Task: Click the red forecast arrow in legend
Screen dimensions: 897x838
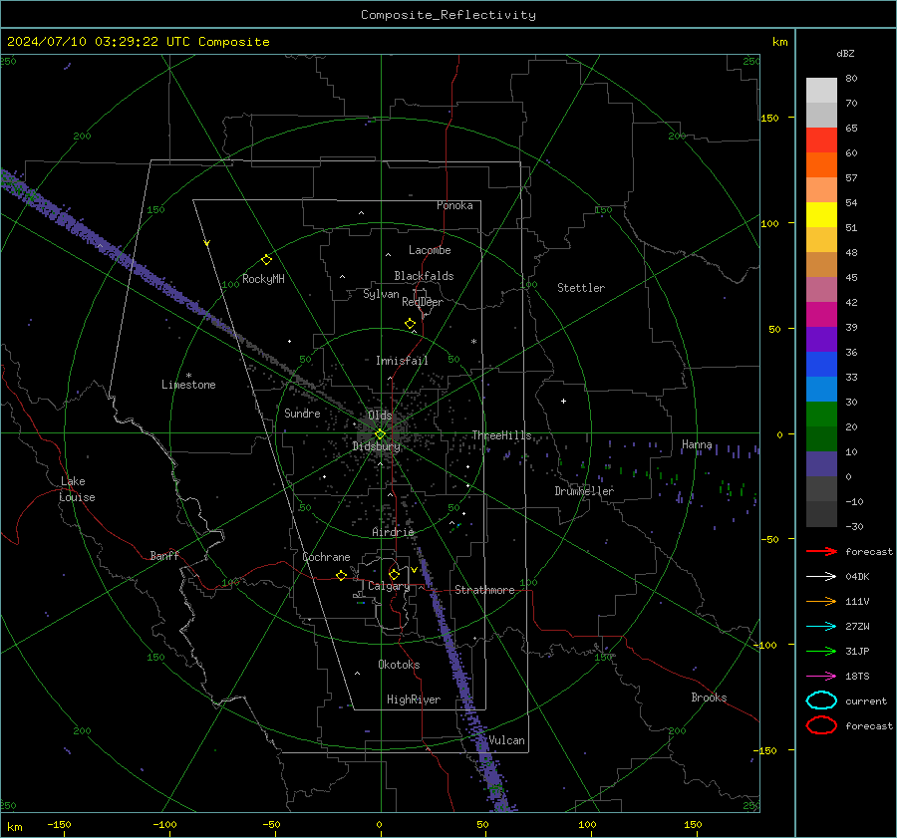Action: point(821,551)
